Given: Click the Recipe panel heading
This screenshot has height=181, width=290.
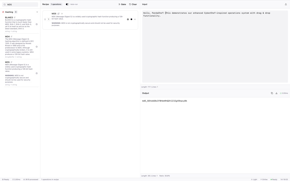Looking at the screenshot, I should [x=45, y=4].
